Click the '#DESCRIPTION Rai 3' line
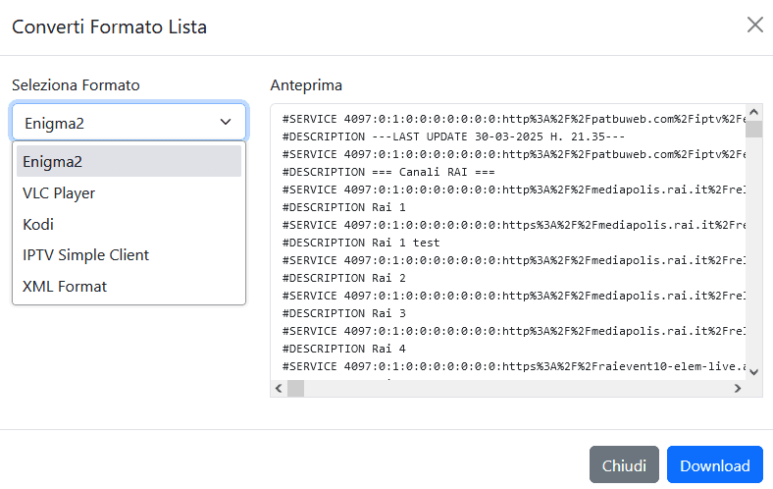This screenshot has height=489, width=773. (x=343, y=313)
